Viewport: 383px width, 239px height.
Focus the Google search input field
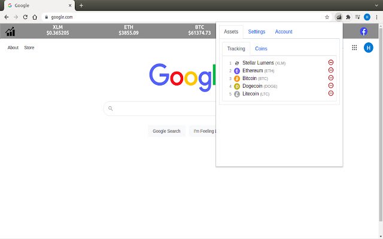click(161, 108)
